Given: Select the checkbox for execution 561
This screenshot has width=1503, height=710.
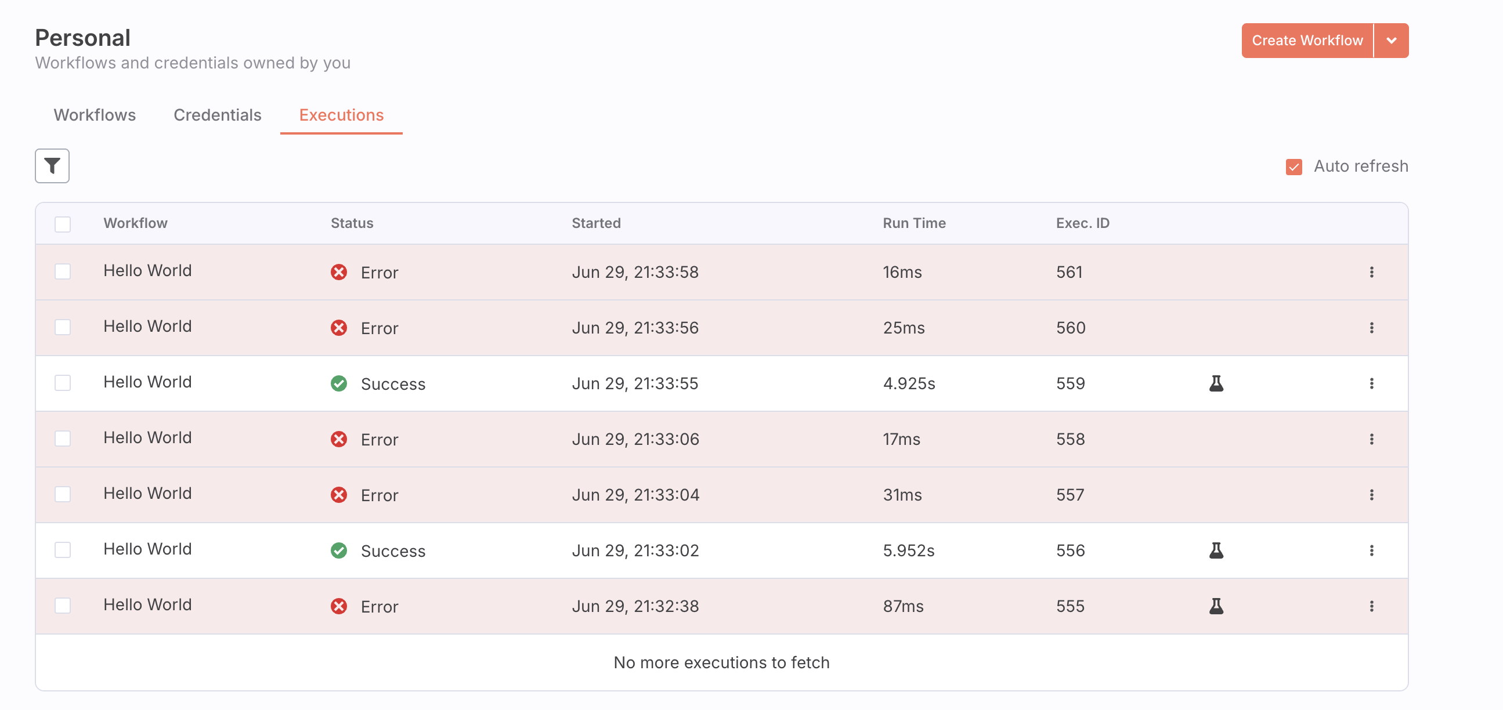Looking at the screenshot, I should 63,272.
